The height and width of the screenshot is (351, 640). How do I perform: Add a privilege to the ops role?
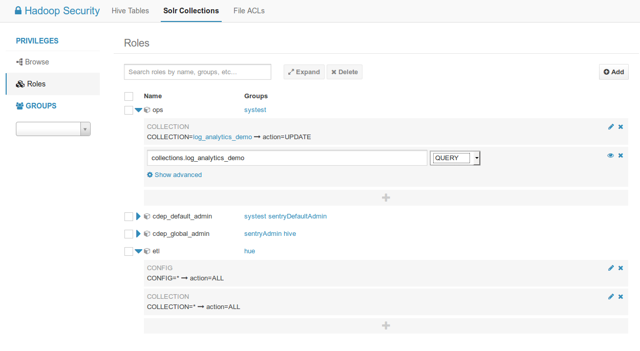tap(386, 198)
